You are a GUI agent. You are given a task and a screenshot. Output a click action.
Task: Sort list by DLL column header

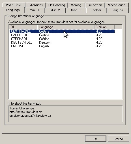pos(23,27)
